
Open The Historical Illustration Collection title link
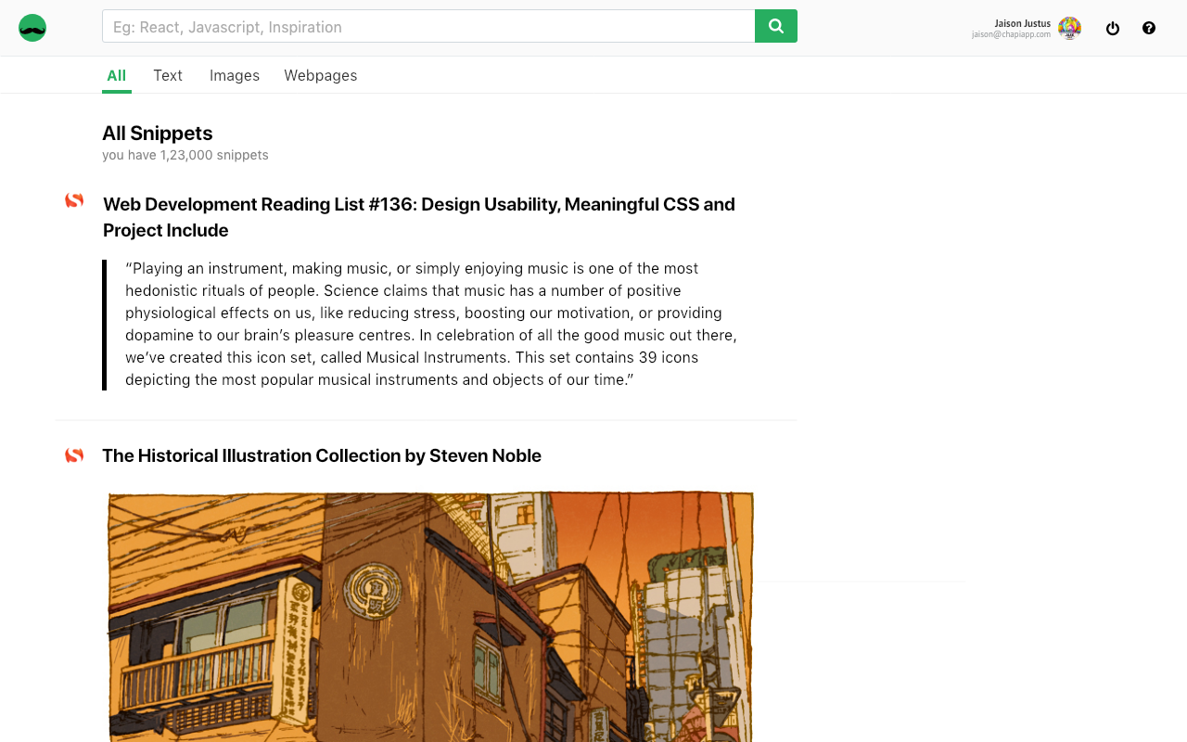point(322,455)
